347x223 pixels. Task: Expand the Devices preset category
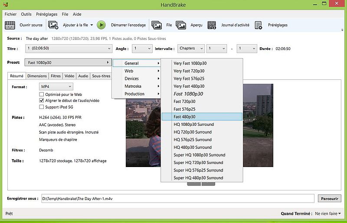[137, 79]
